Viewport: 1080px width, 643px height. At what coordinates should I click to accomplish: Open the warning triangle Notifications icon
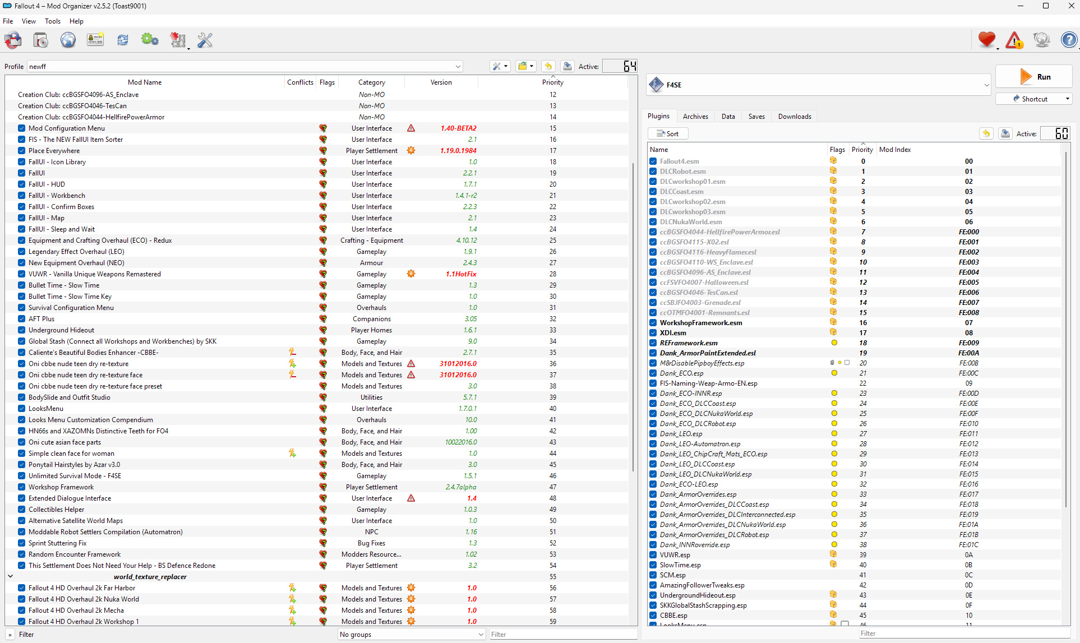[x=1014, y=40]
